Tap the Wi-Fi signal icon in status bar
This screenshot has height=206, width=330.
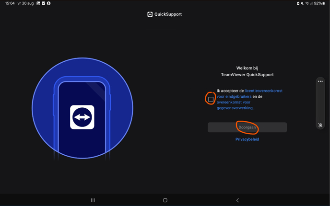[306, 3]
